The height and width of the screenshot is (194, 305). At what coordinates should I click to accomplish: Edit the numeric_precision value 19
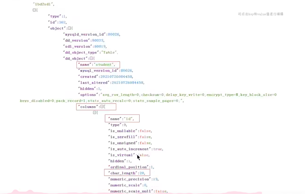point(156,179)
